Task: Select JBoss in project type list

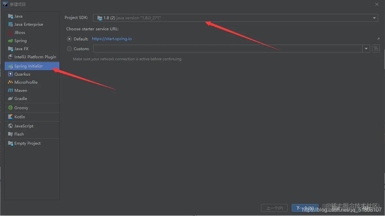Action: [x=32, y=32]
